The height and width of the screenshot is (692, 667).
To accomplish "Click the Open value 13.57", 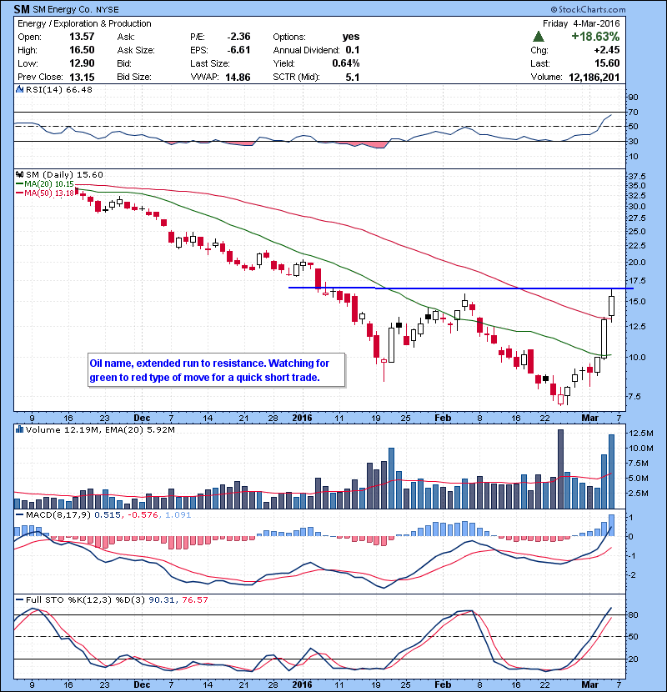I will [x=82, y=37].
